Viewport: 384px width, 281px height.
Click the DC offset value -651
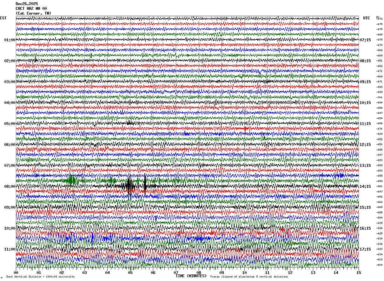(x=380, y=61)
